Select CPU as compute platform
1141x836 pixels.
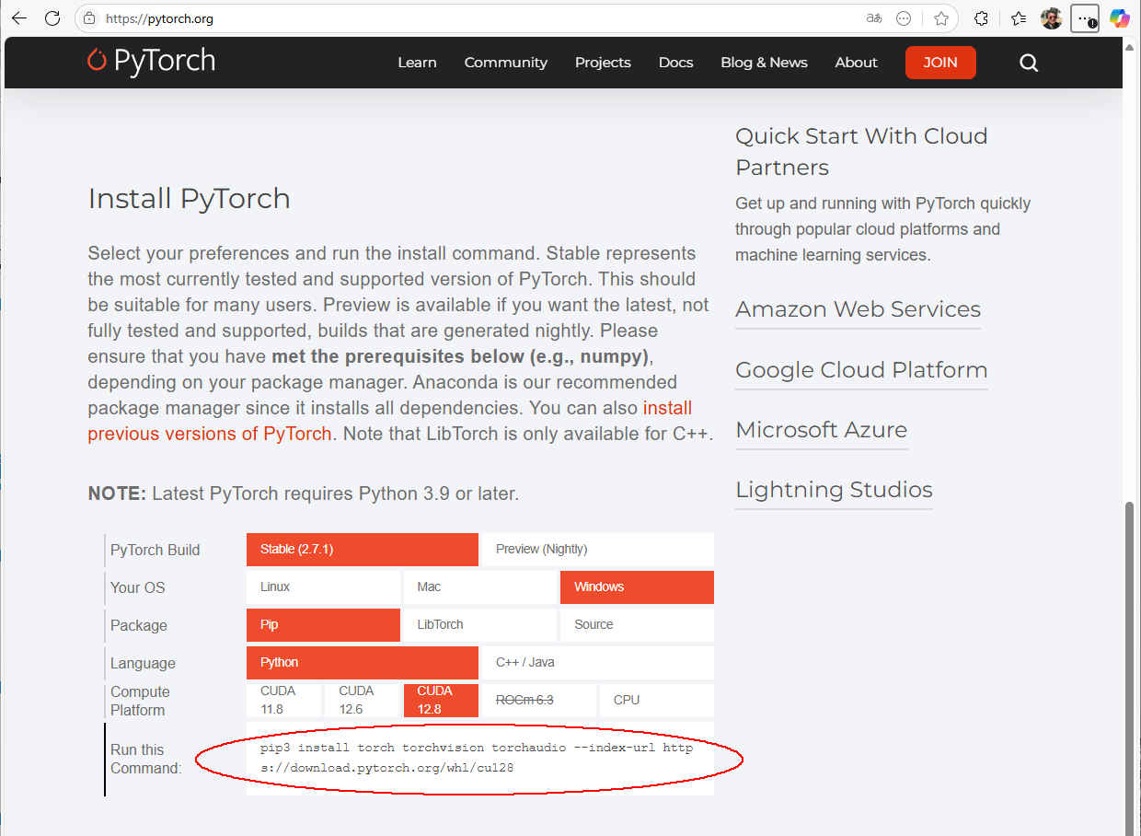pyautogui.click(x=656, y=700)
